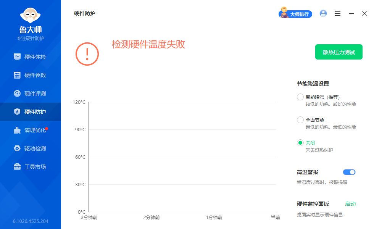The width and height of the screenshot is (374, 229).
Task: Disable the 高温警报 toggle switch
Action: 349,172
